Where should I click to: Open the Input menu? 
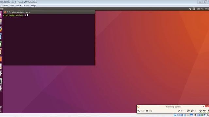tap(18, 6)
